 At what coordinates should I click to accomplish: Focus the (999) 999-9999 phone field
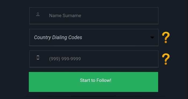click(x=94, y=59)
